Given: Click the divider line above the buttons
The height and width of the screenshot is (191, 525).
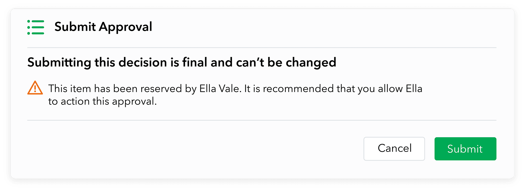Looking at the screenshot, I should tap(261, 120).
